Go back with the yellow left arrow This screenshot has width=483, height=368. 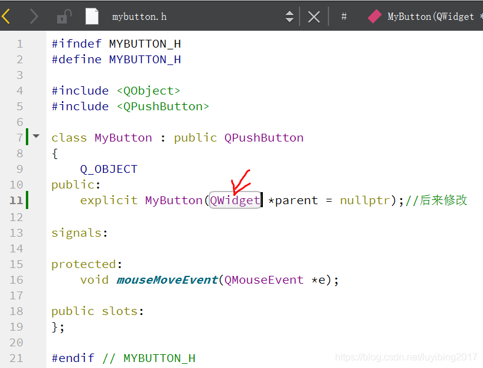coord(6,16)
